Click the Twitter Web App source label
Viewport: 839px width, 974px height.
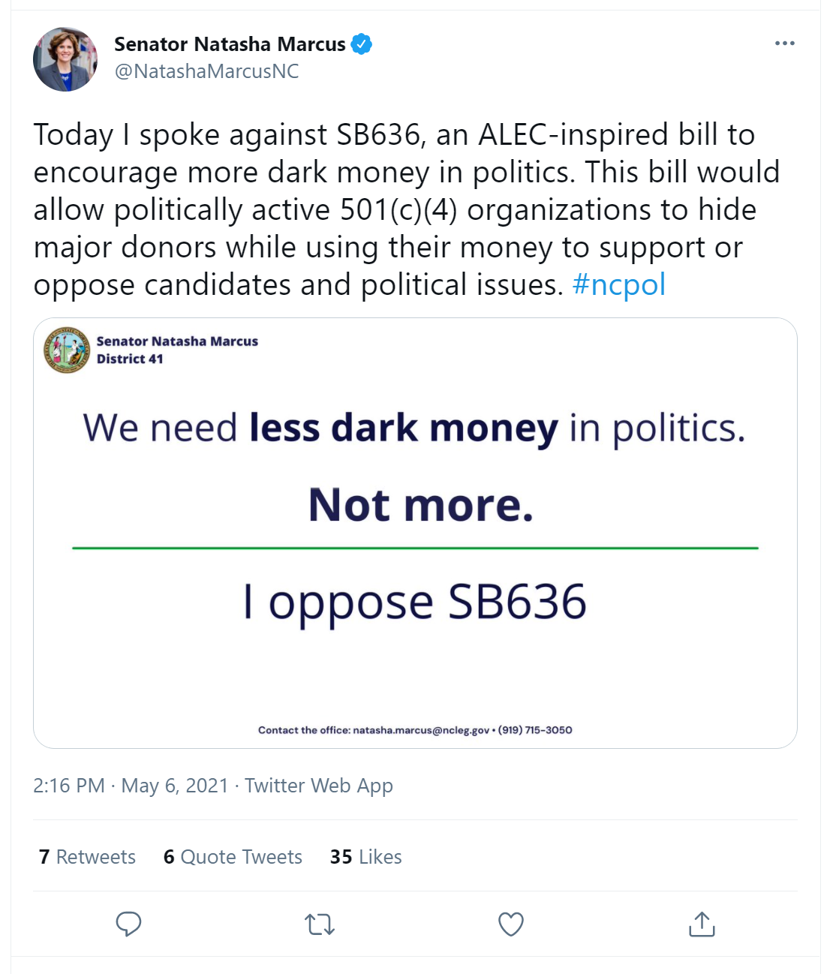point(319,786)
